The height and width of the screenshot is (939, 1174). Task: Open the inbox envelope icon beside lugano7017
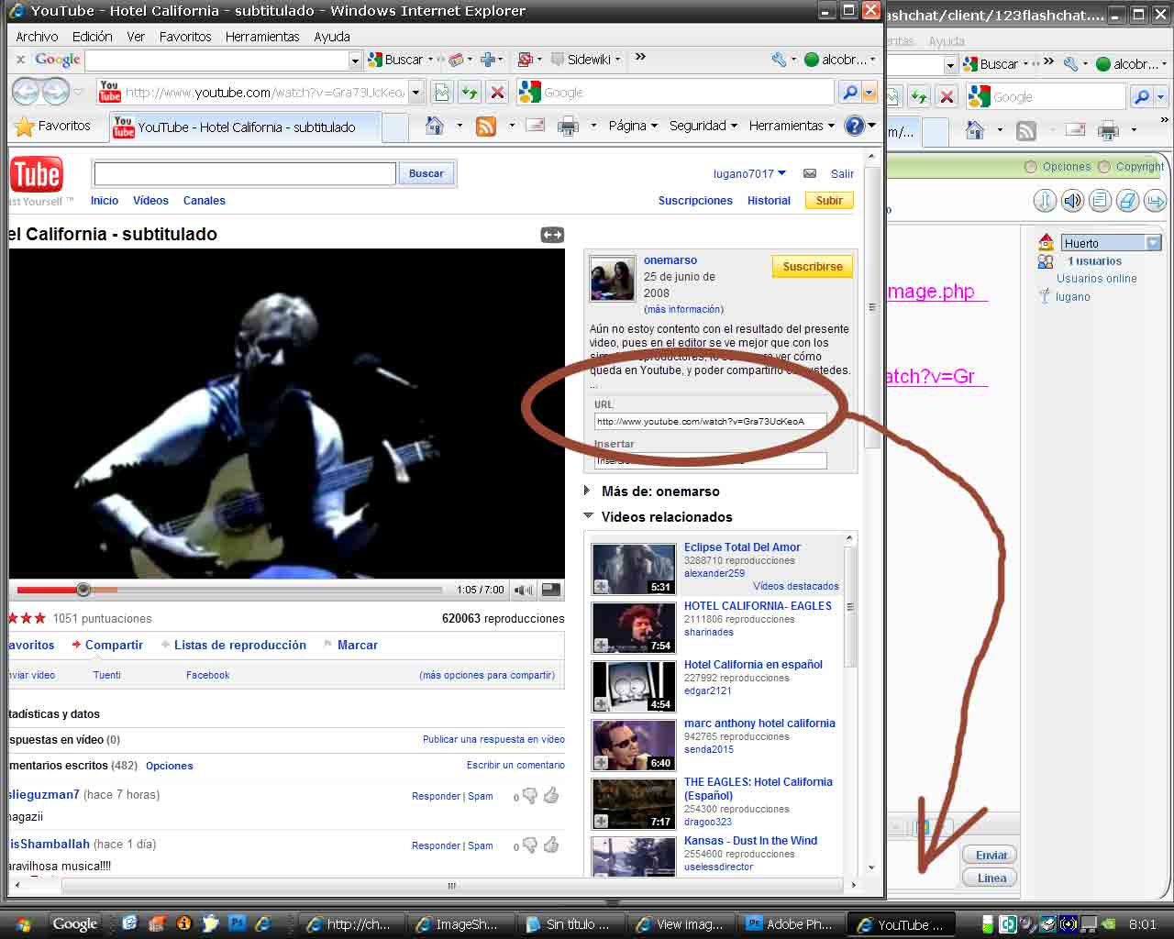[x=810, y=173]
